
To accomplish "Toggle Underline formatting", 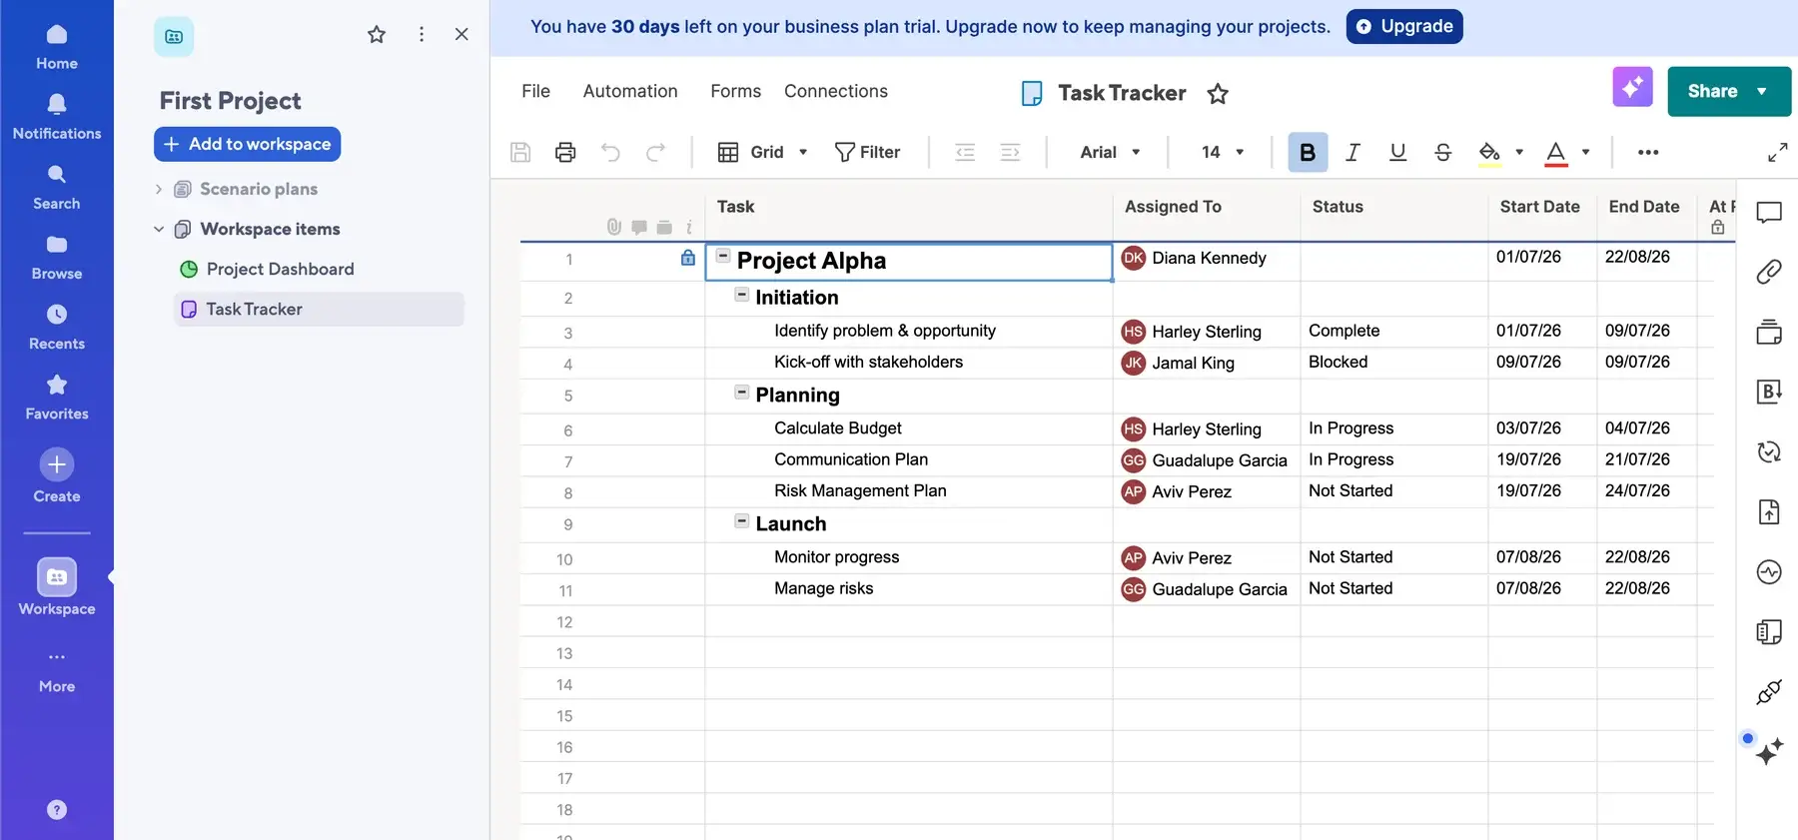I will pos(1397,152).
